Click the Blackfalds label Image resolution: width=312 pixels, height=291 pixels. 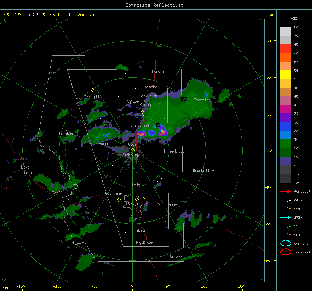click(x=147, y=96)
